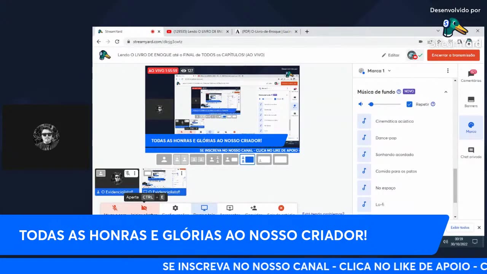Close the StreamYard browser tab
The width and height of the screenshot is (487, 274).
(x=159, y=32)
